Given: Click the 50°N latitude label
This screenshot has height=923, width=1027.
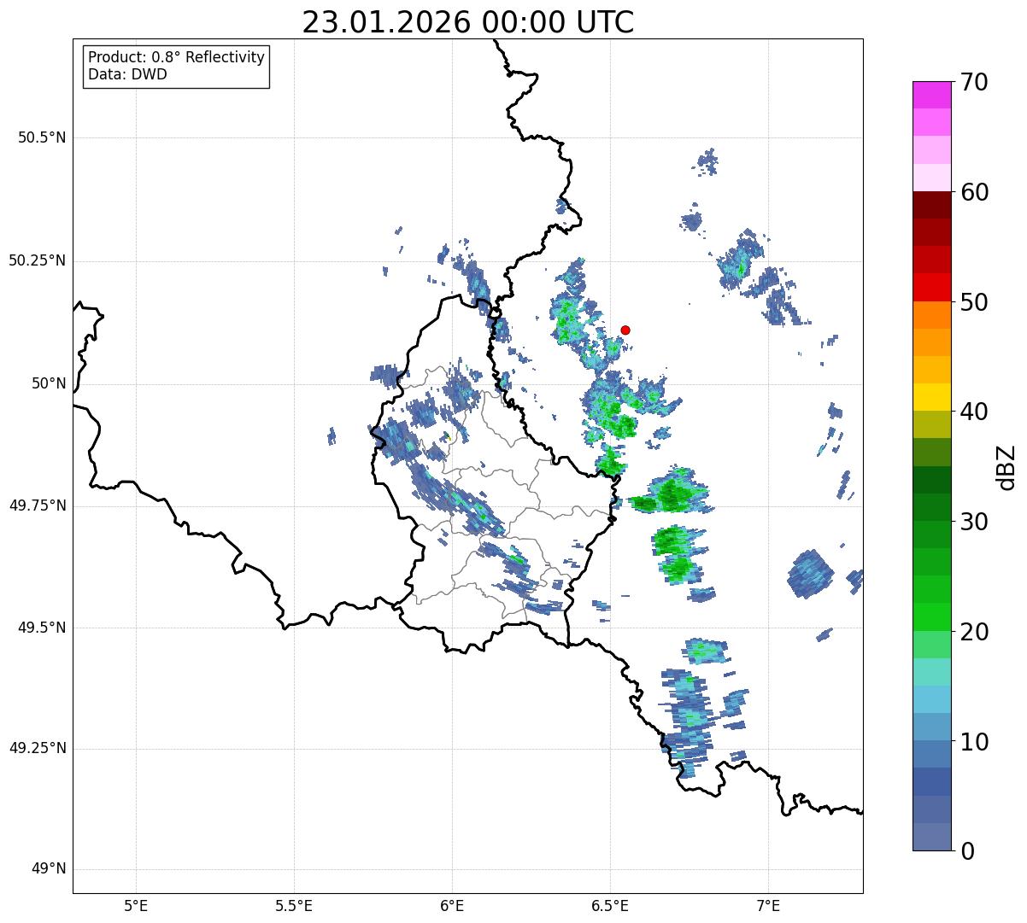Looking at the screenshot, I should coord(49,383).
